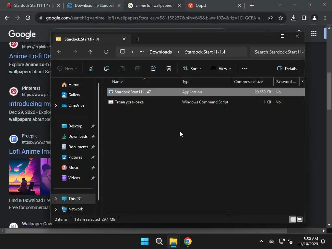Viewport: 332px width, 249px height.
Task: Expand the Network tree node
Action: [x=56, y=209]
